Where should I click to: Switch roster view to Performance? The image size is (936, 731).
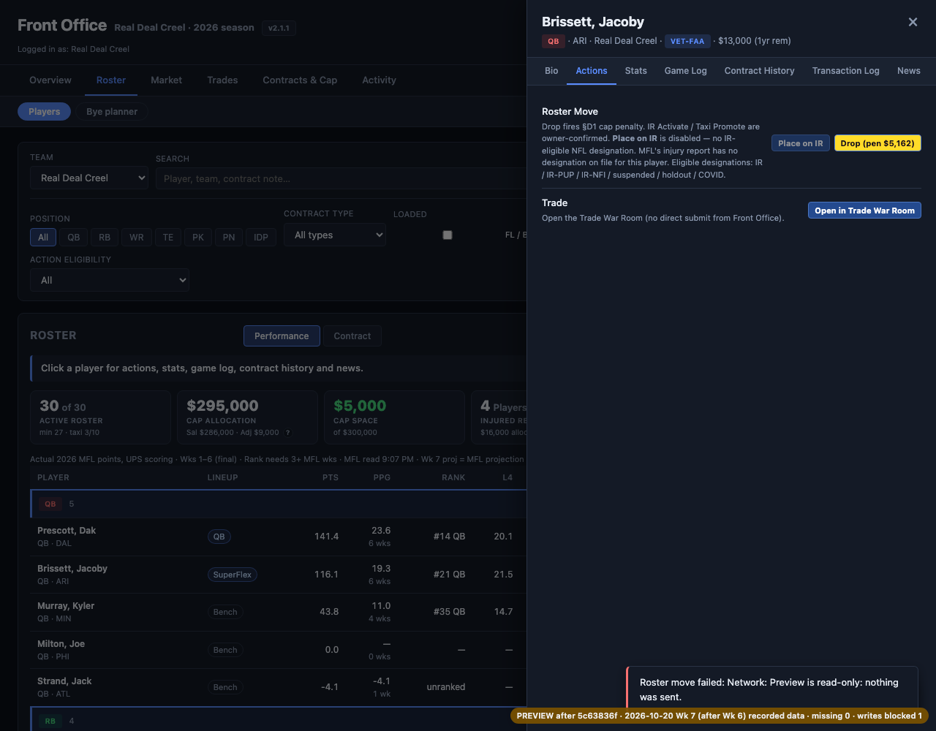282,336
